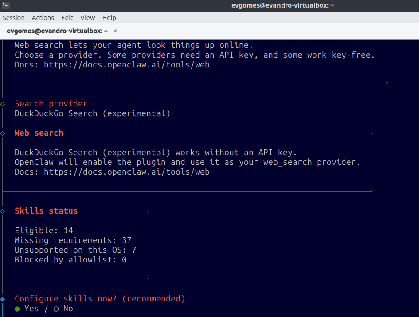419x317 pixels.
Task: Open the Edit menu
Action: coord(67,18)
